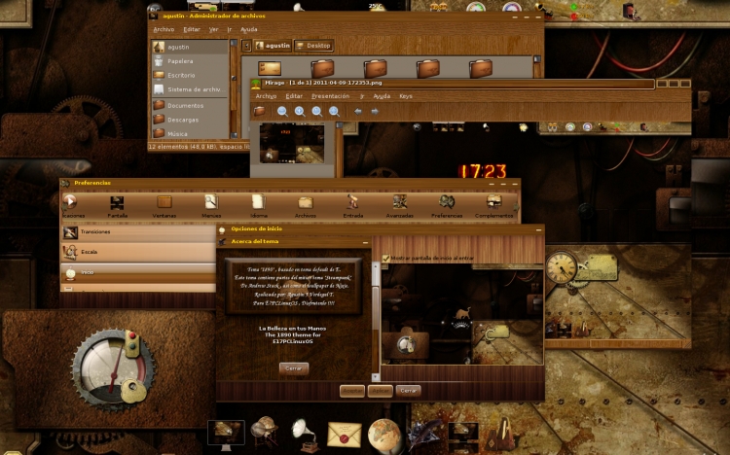Click the gramophone icon in dock

coord(305,435)
